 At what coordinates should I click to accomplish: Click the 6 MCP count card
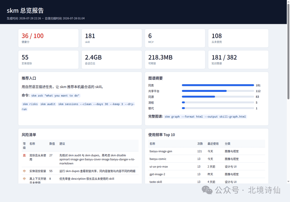175,38
